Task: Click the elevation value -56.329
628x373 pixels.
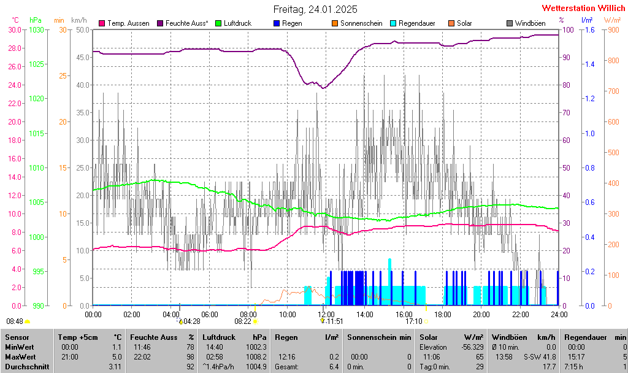Action: point(472,347)
